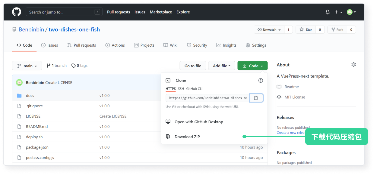Switch to the repository Pull requests tab
Image resolution: width=374 pixels, height=175 pixels.
tap(81, 45)
